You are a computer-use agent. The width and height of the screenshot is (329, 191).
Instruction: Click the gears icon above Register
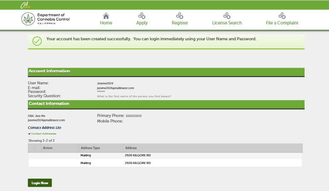coord(180,15)
